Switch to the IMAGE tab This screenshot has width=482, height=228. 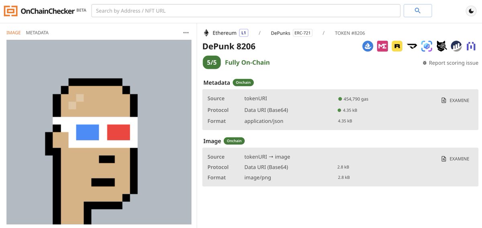14,33
